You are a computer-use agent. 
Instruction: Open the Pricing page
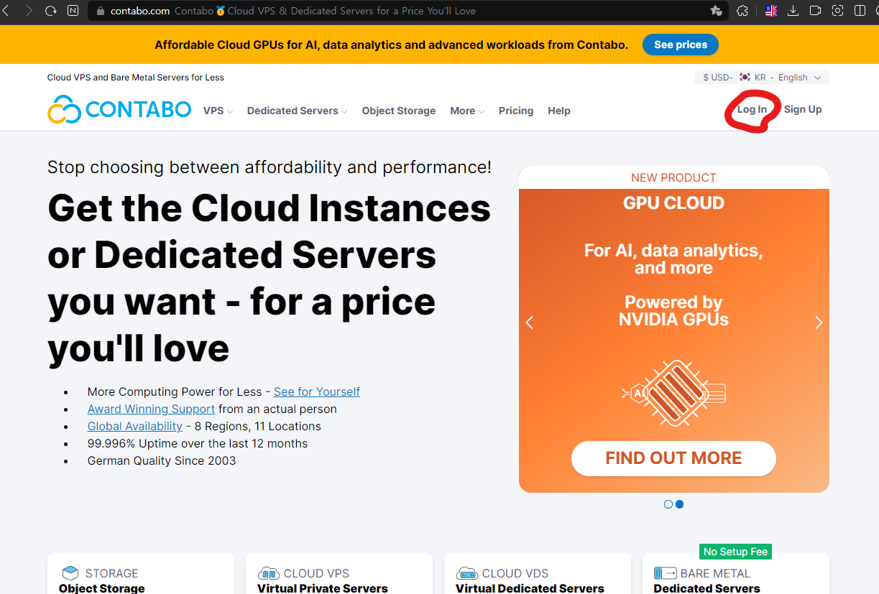coord(516,111)
